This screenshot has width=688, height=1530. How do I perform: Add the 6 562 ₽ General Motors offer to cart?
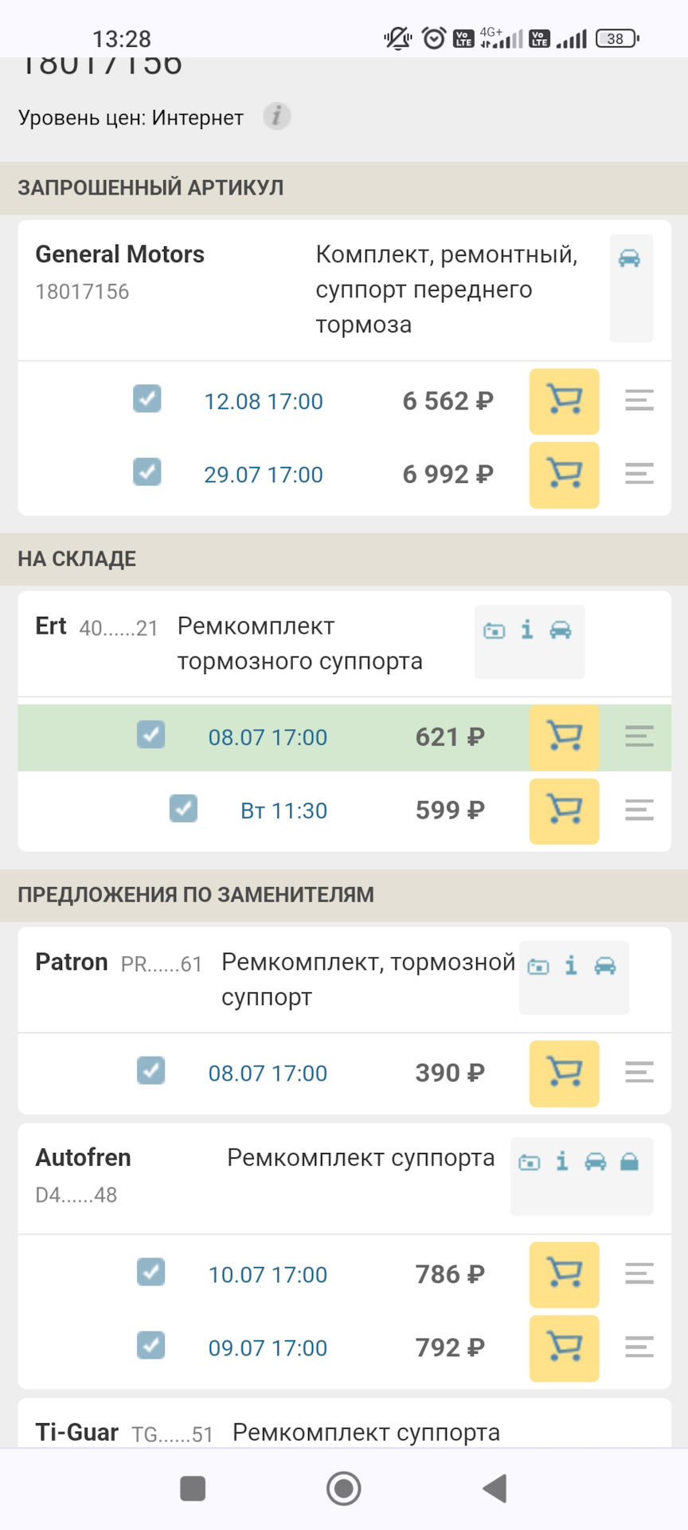click(x=564, y=401)
